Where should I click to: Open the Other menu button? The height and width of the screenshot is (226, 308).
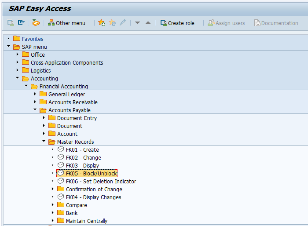click(66, 23)
